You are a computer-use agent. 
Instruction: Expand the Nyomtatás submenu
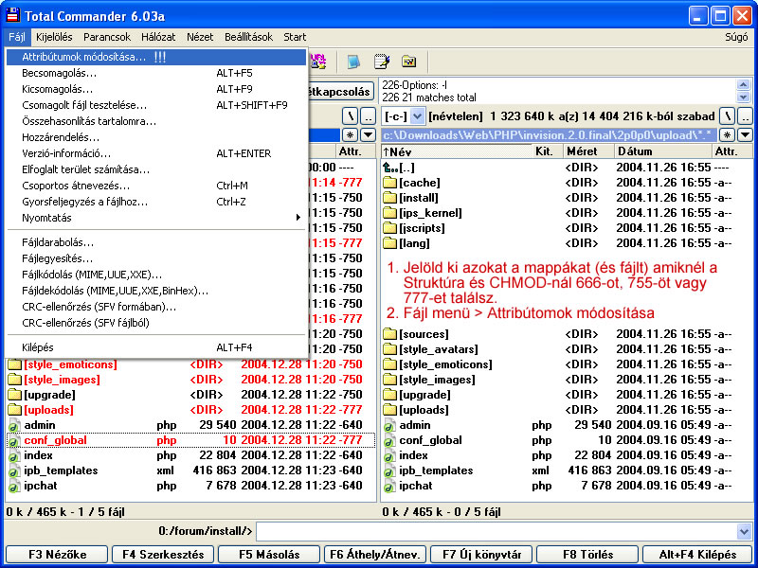(298, 218)
